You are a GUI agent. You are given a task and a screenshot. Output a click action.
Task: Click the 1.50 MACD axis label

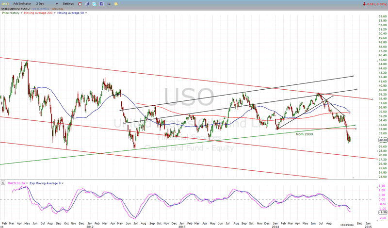[382, 186]
